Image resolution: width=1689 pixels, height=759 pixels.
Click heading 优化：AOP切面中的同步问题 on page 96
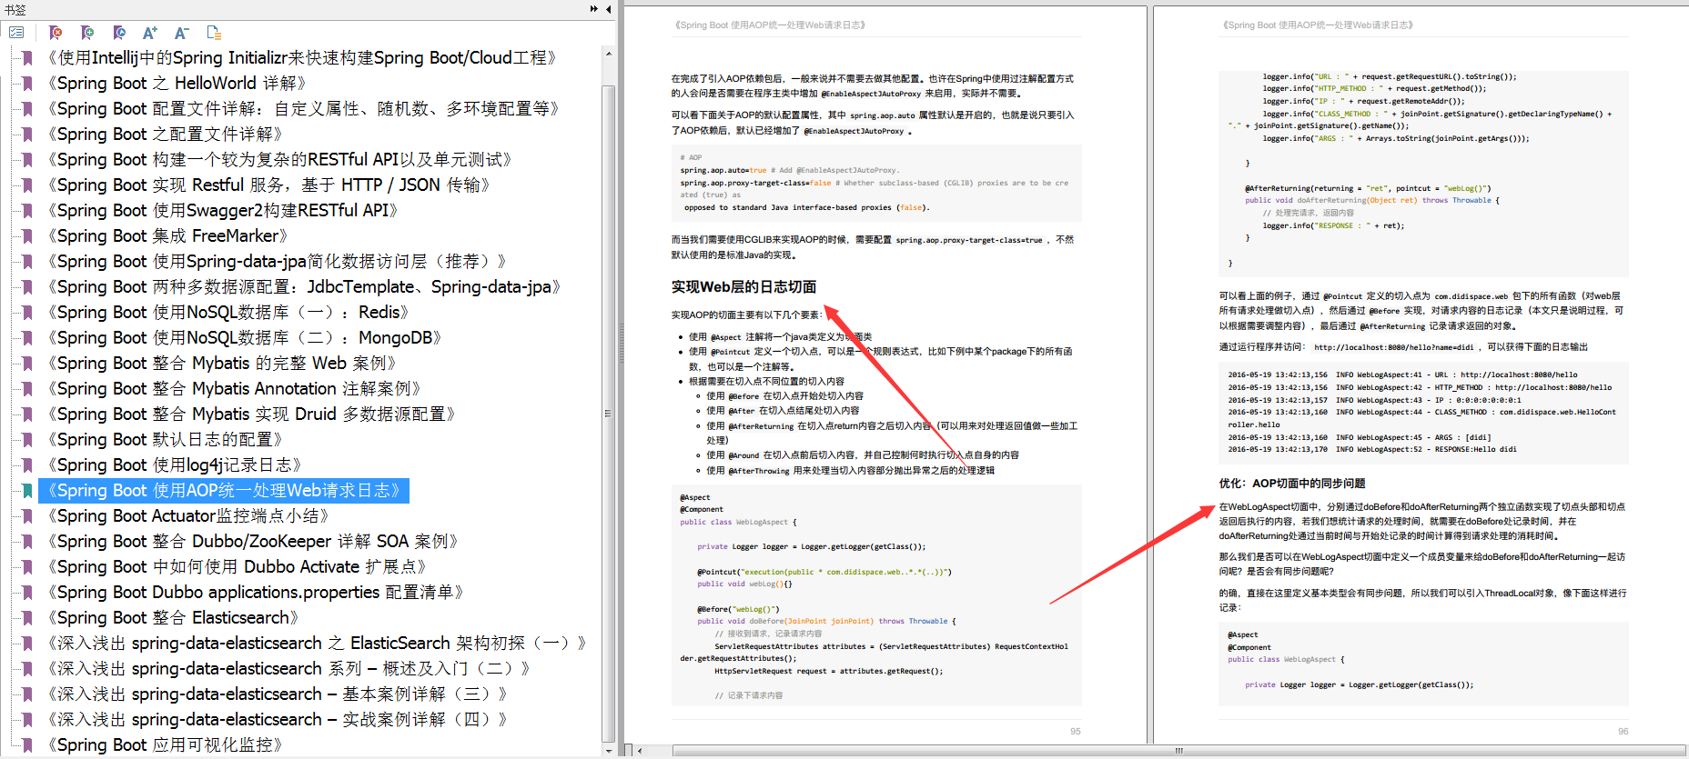click(1291, 484)
